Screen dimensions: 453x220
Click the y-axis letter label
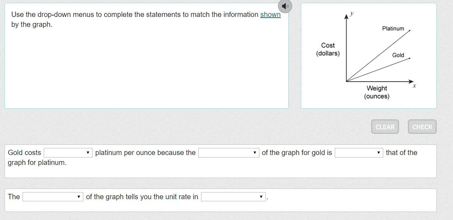352,14
